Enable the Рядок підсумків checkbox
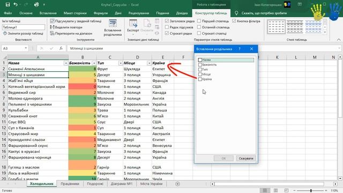 tap(167, 27)
